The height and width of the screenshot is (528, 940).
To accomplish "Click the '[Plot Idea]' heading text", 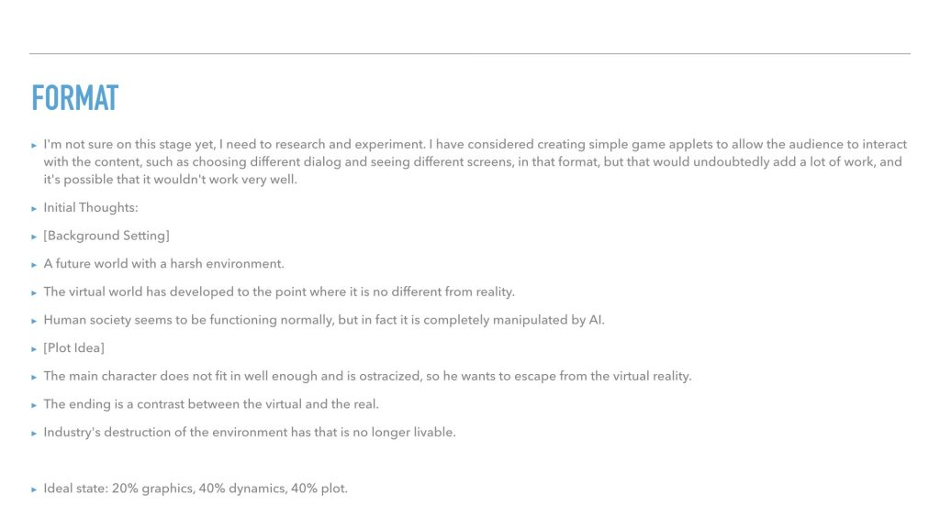I will (x=73, y=347).
